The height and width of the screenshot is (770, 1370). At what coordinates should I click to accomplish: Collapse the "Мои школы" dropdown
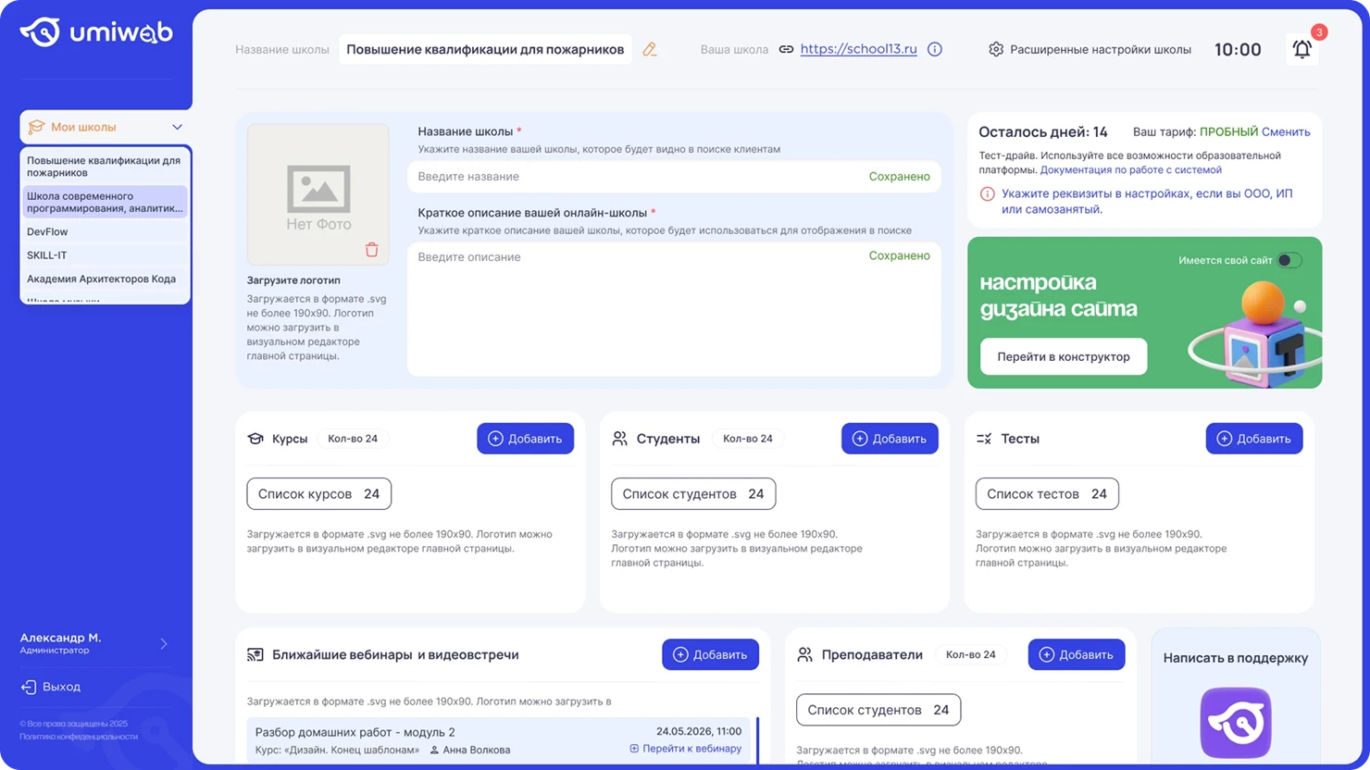(177, 128)
